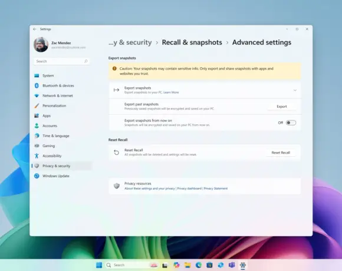Click the Reset Recall circular arrow icon
The height and width of the screenshot is (271, 342).
(x=117, y=153)
